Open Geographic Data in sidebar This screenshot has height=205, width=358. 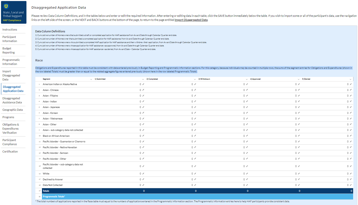(13, 110)
